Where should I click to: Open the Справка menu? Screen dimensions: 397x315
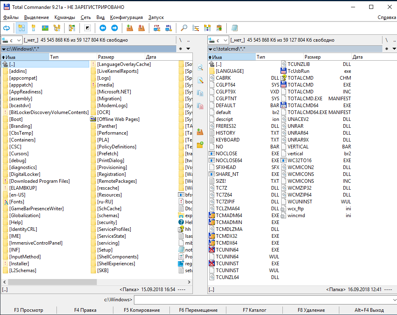[x=387, y=17]
